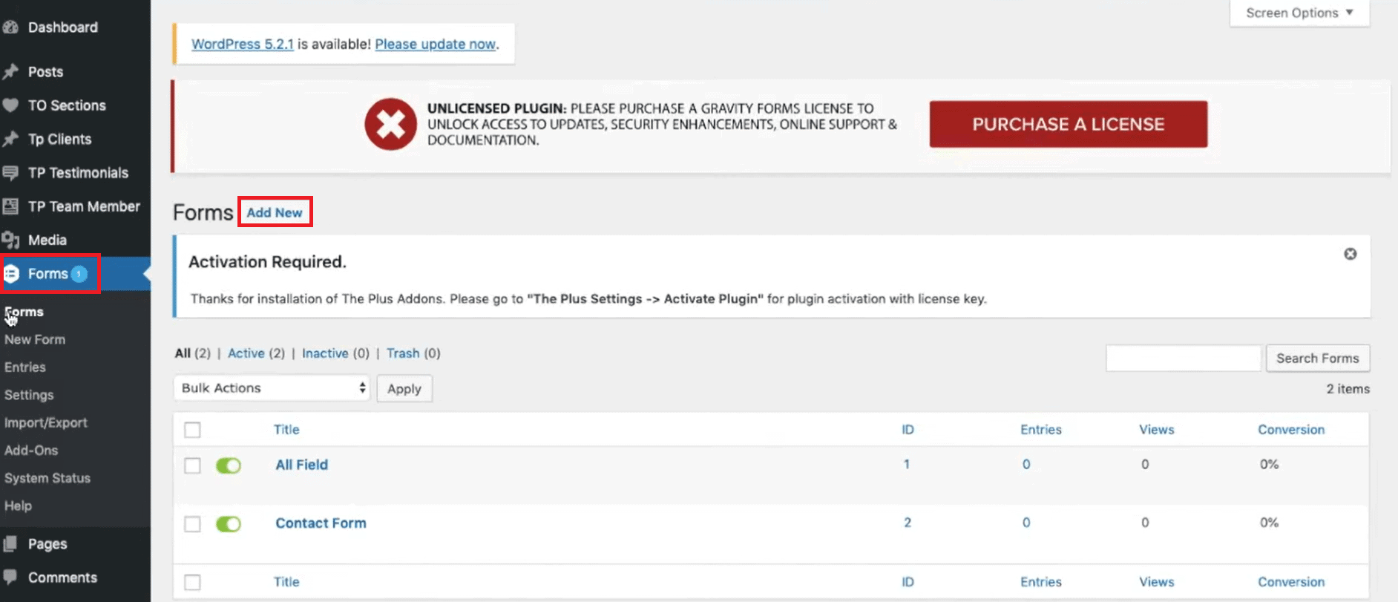Sort by Title in table footer
This screenshot has width=1398, height=602.
coord(286,582)
